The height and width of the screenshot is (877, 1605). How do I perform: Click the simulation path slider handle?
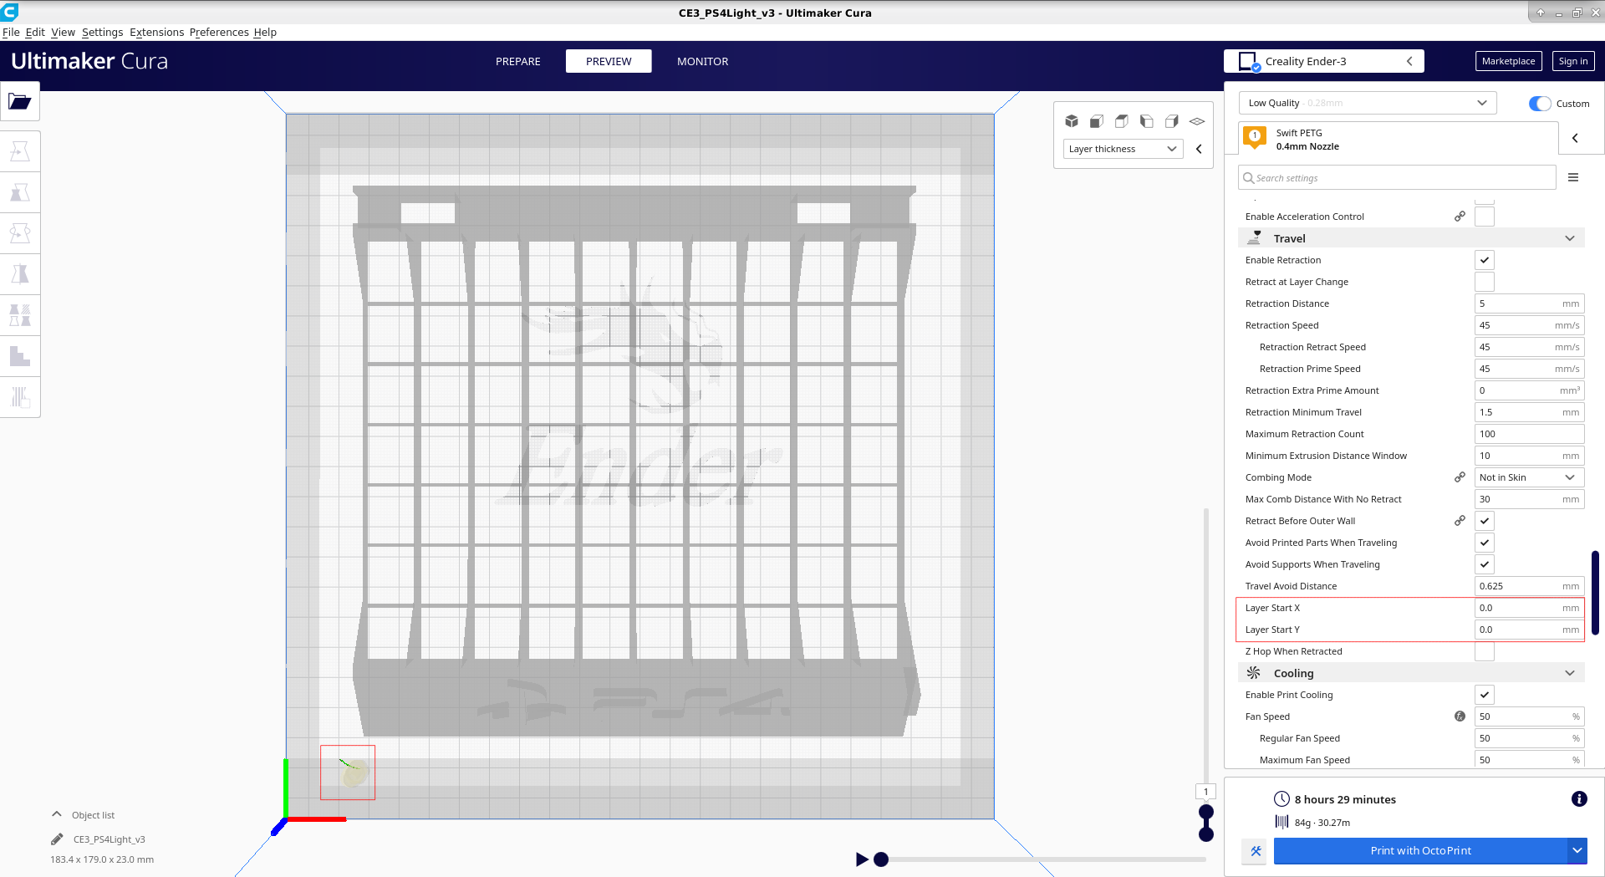[x=881, y=859]
